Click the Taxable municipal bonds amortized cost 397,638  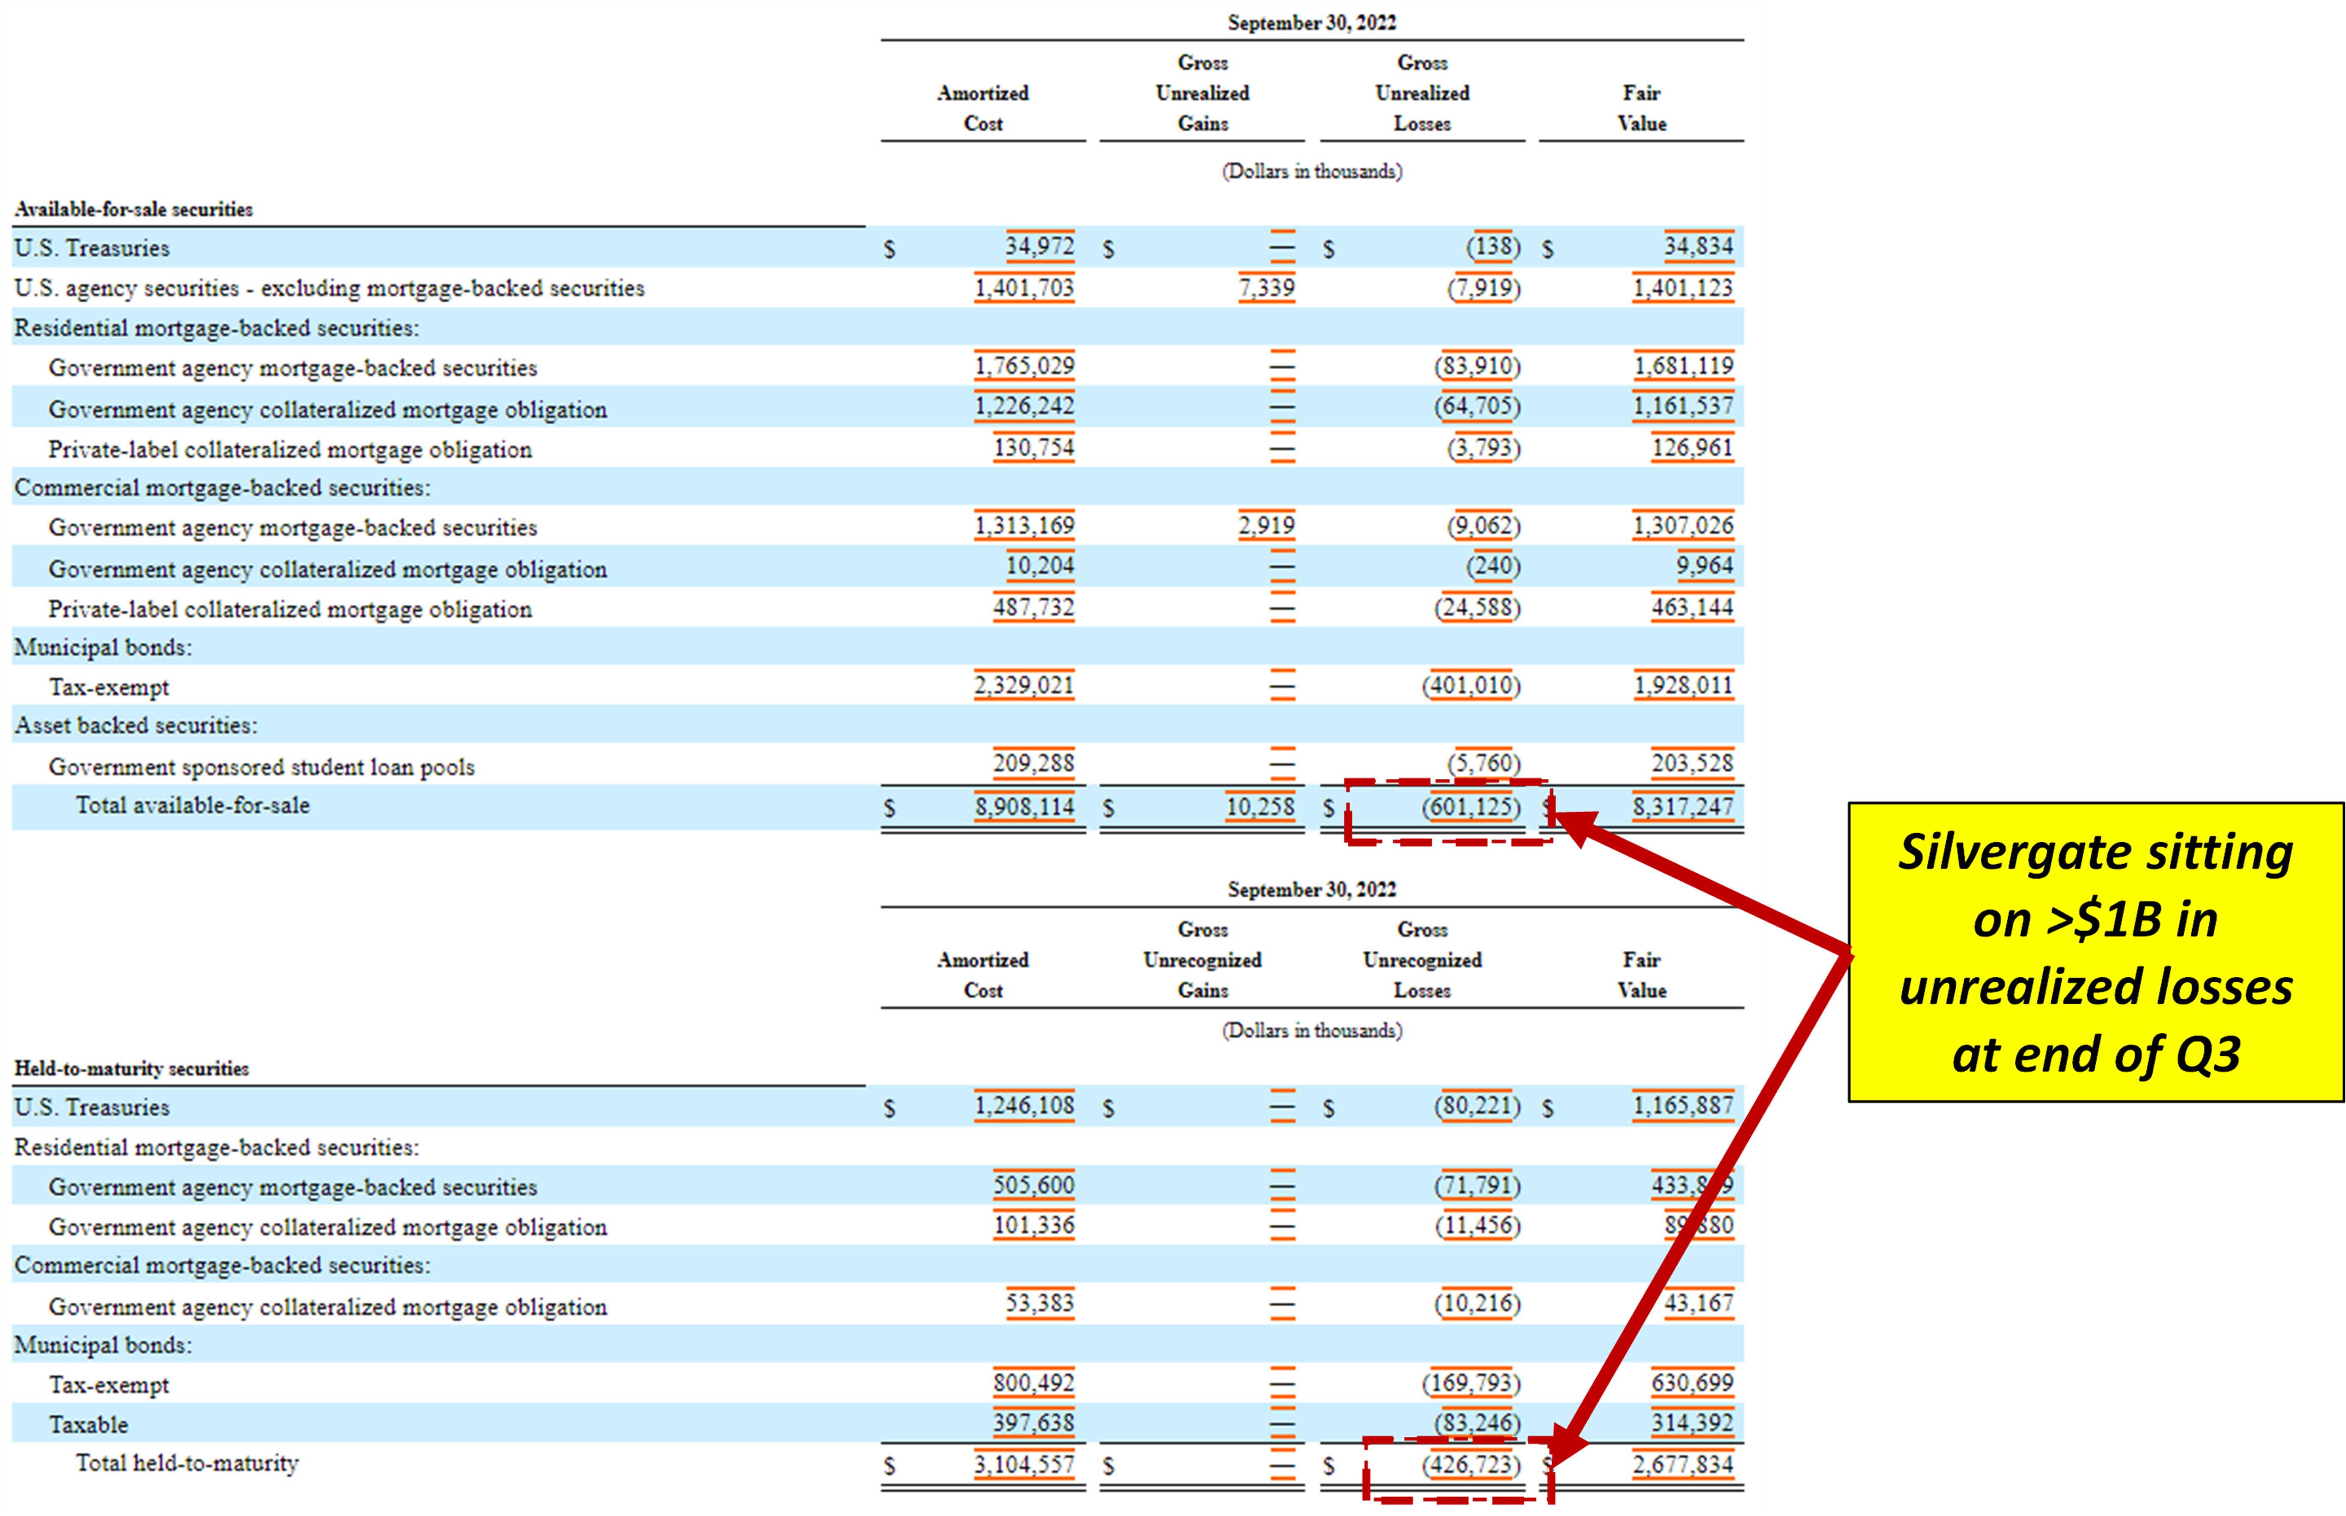click(1033, 1423)
